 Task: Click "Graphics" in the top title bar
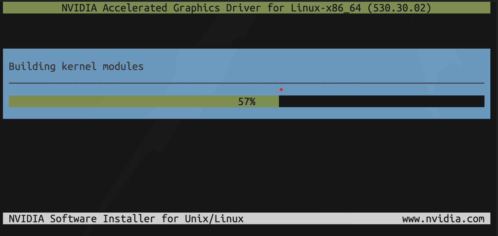[x=196, y=8]
